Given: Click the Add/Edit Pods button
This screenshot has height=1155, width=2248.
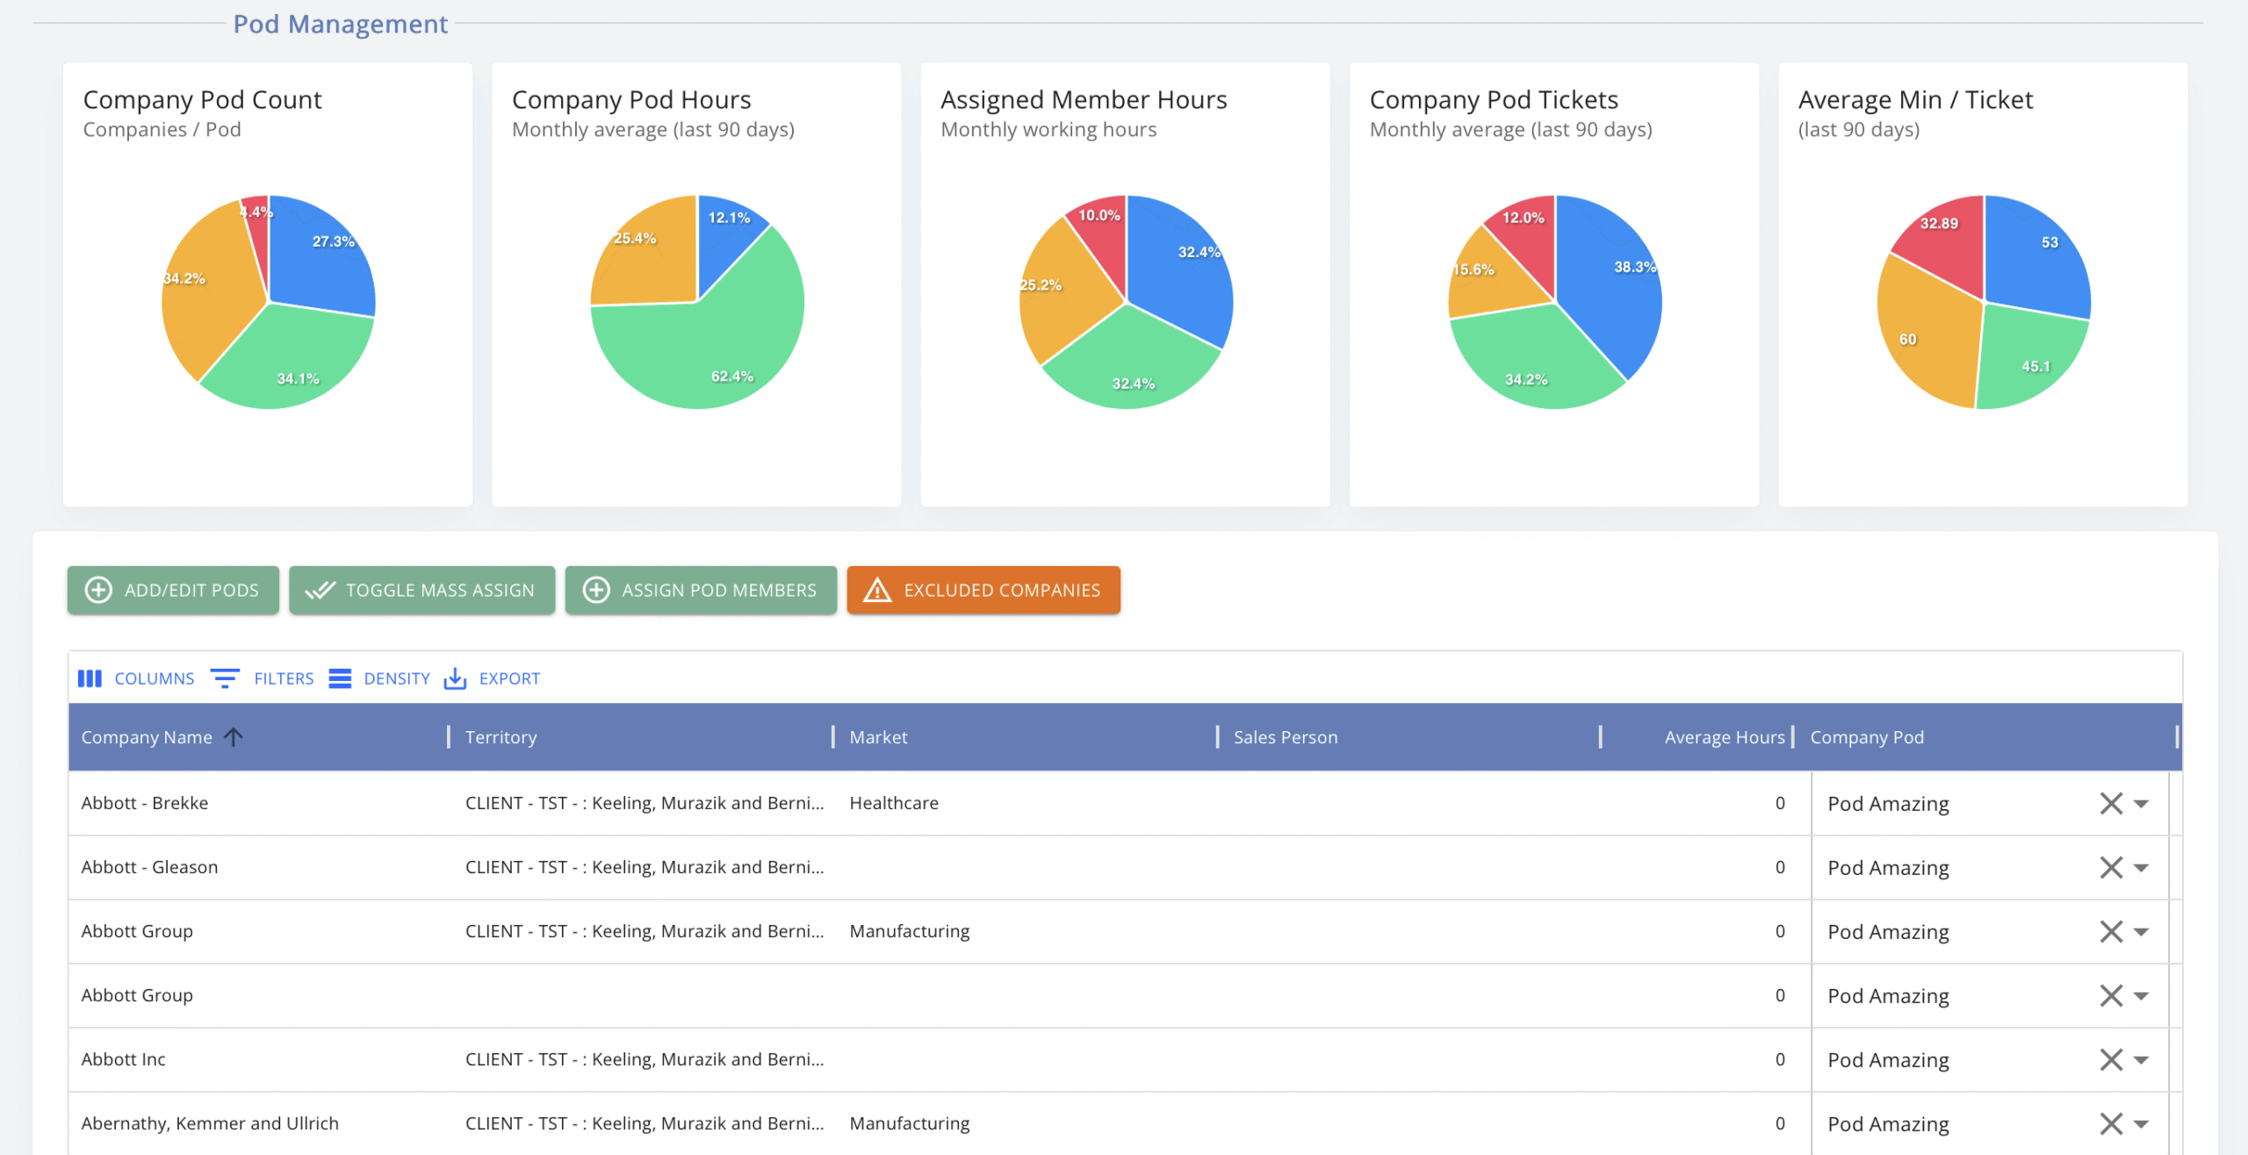Looking at the screenshot, I should [x=173, y=590].
